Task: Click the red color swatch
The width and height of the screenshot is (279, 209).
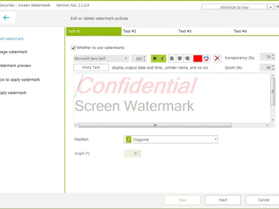Action: [198, 59]
